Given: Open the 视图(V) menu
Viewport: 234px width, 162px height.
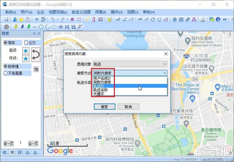Looking at the screenshot, I should 133,12.
